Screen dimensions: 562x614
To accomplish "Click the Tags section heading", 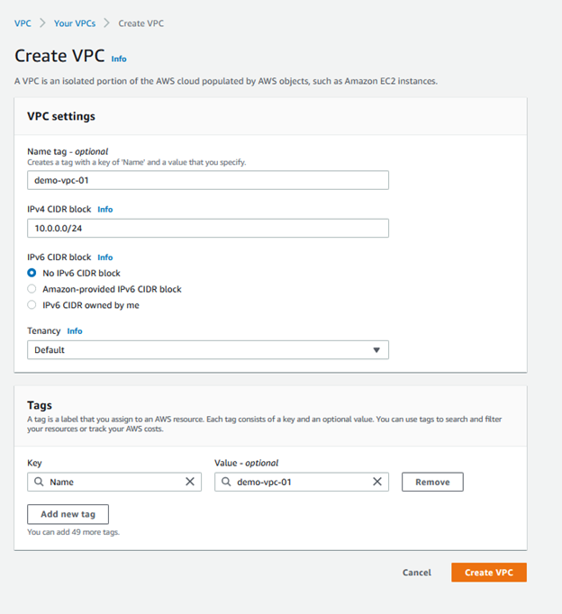I will (x=40, y=405).
